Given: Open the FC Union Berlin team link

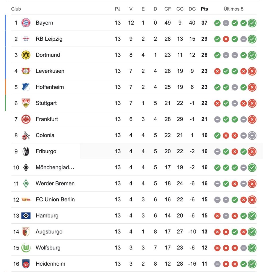Looking at the screenshot, I should (55, 199).
